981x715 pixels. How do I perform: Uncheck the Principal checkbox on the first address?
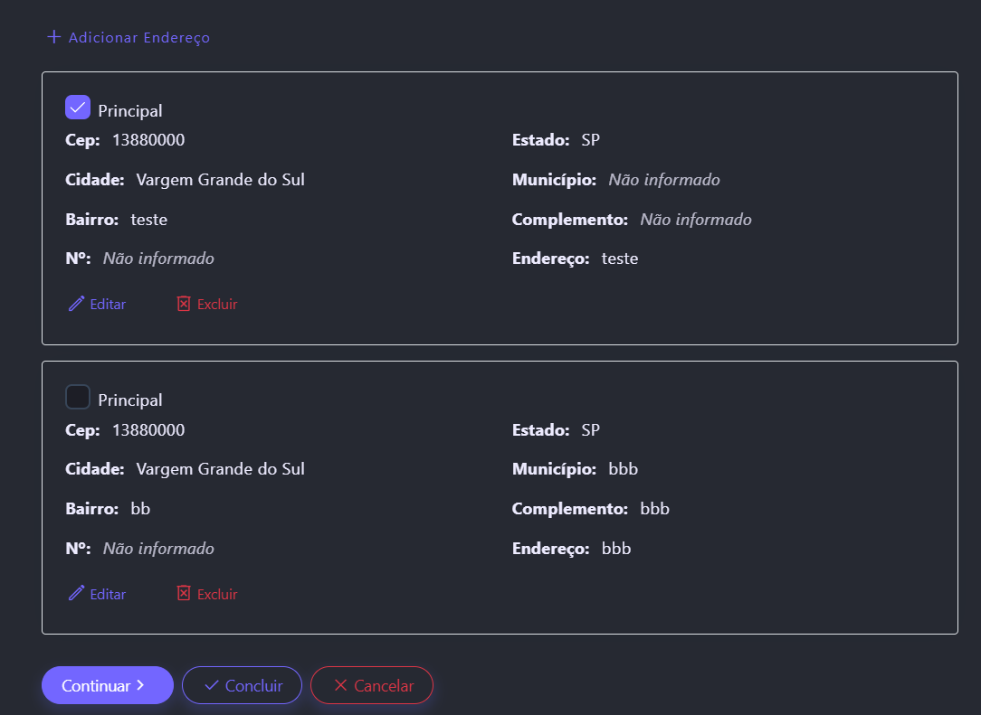pos(78,108)
